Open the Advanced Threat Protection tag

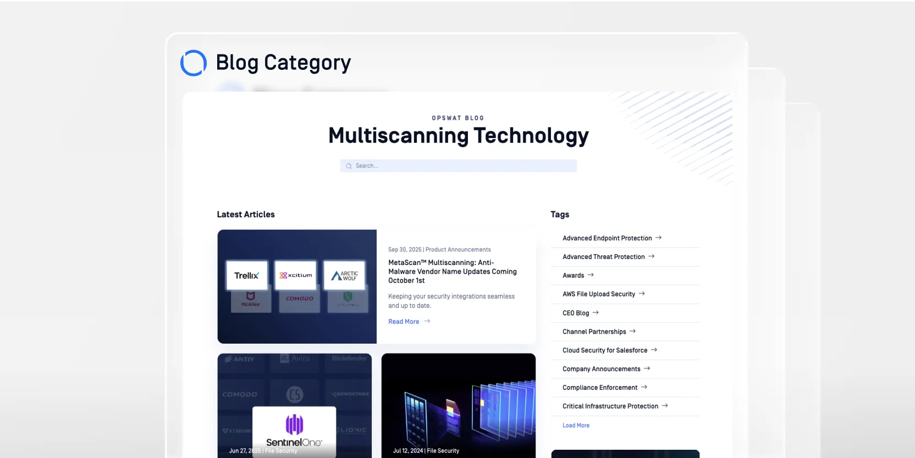[x=603, y=257]
